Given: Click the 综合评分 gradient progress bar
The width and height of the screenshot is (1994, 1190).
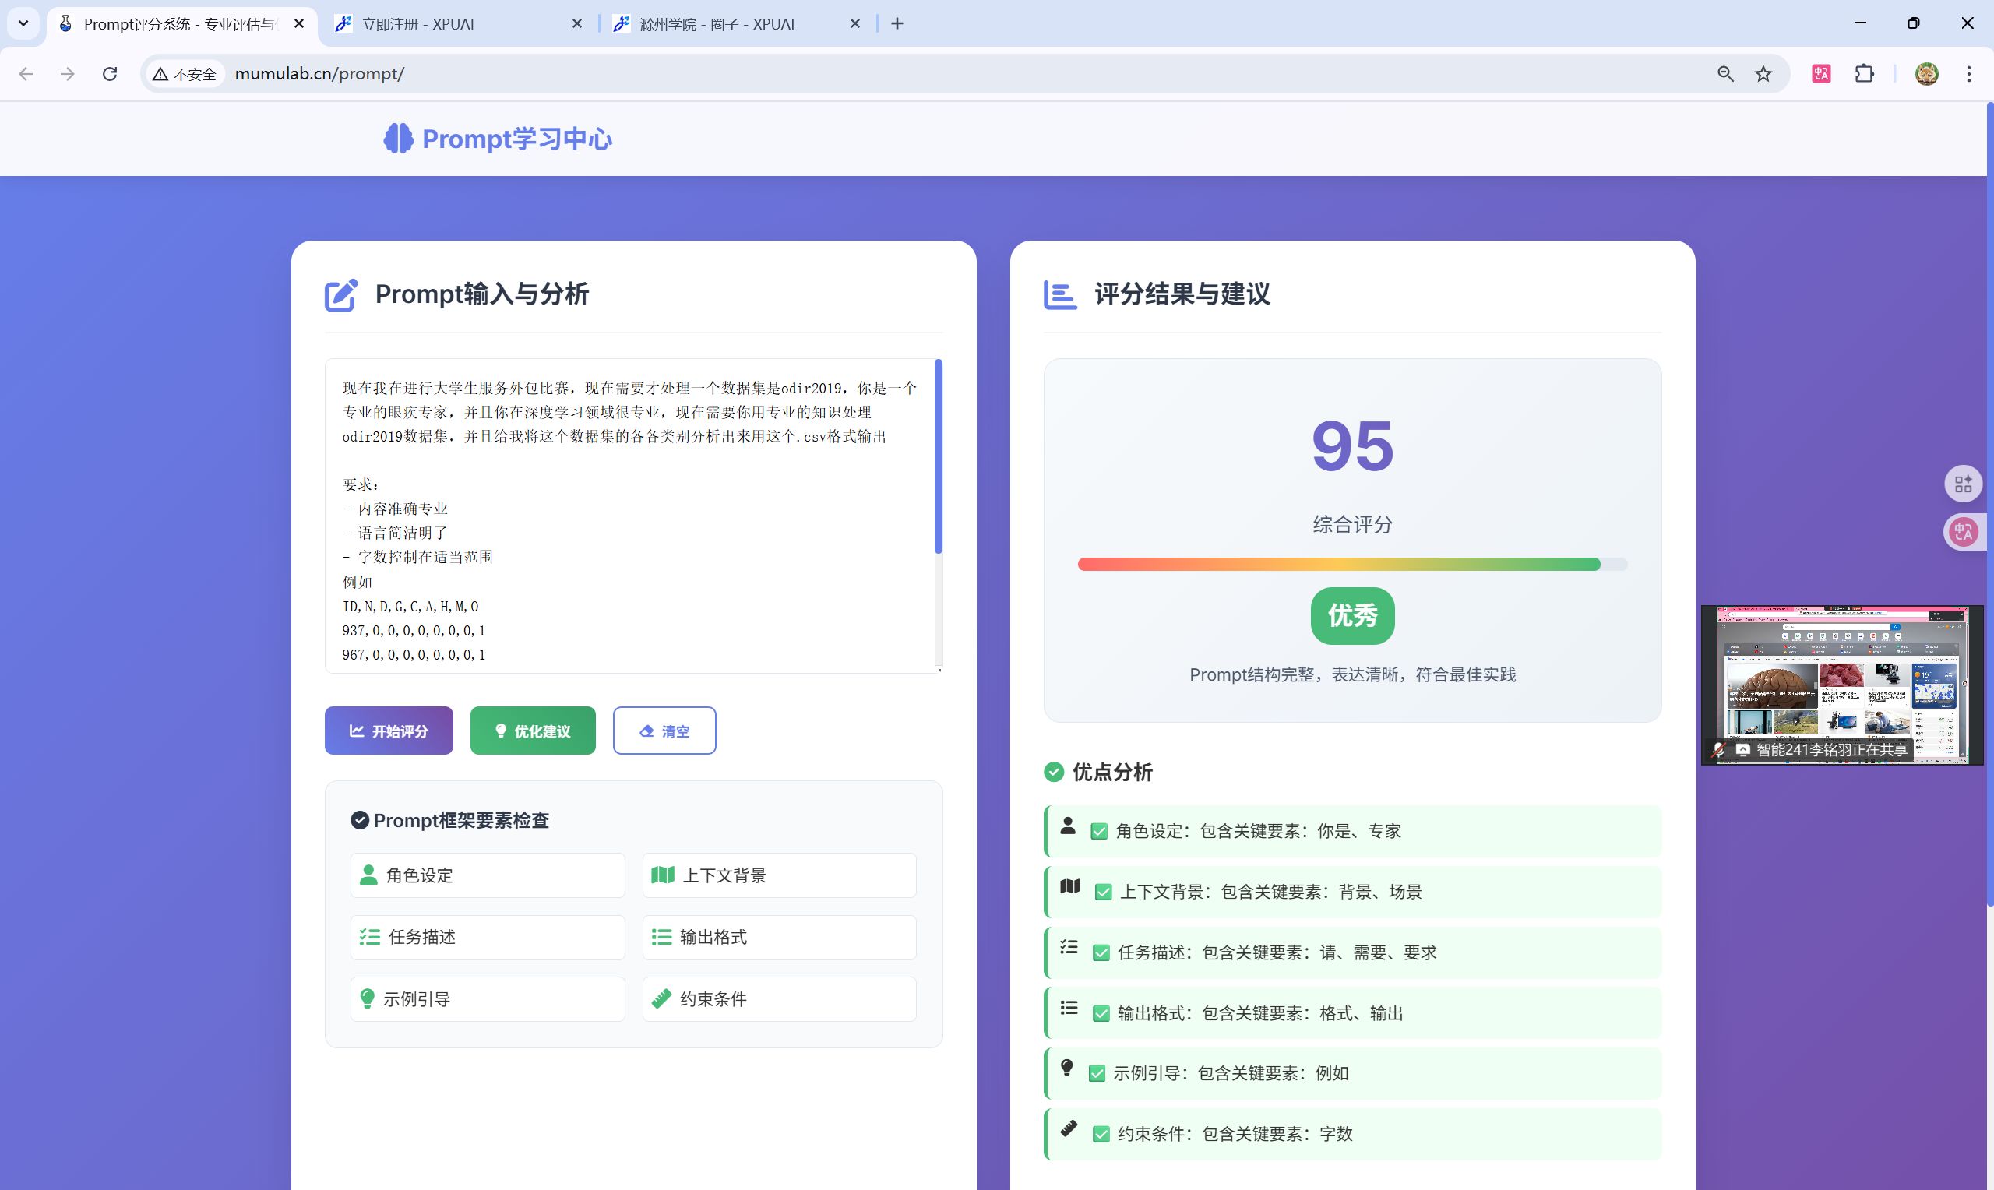Looking at the screenshot, I should (x=1351, y=565).
